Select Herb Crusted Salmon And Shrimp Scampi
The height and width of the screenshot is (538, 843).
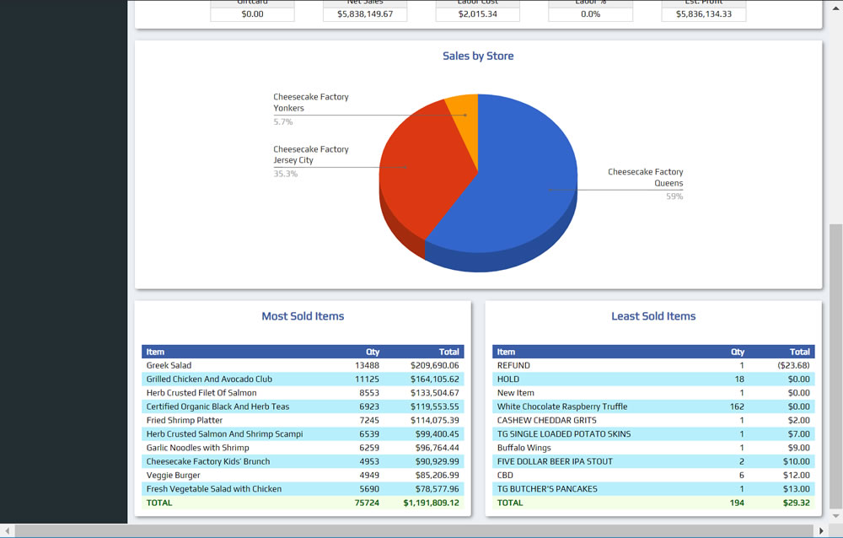tap(303, 434)
